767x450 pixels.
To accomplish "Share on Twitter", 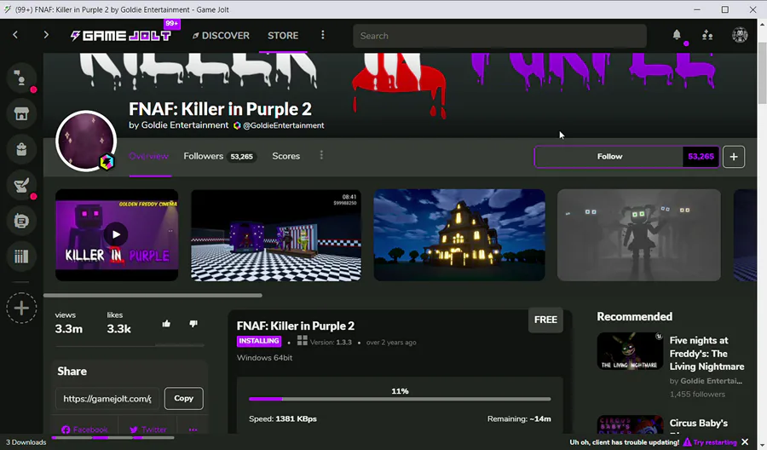I will 147,430.
